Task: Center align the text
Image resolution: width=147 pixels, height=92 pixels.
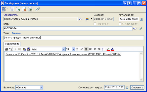Action: point(95,49)
